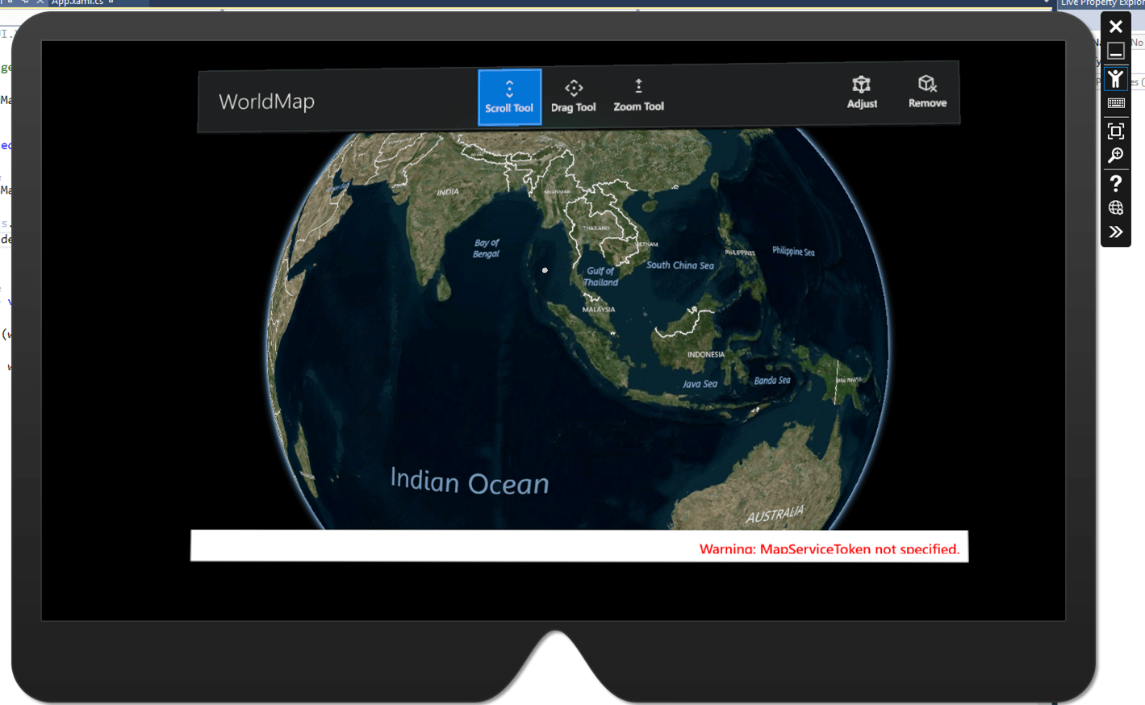Toggle the highlighted Scroll Tool on the app bar
The width and height of the screenshot is (1145, 705).
[x=509, y=95]
